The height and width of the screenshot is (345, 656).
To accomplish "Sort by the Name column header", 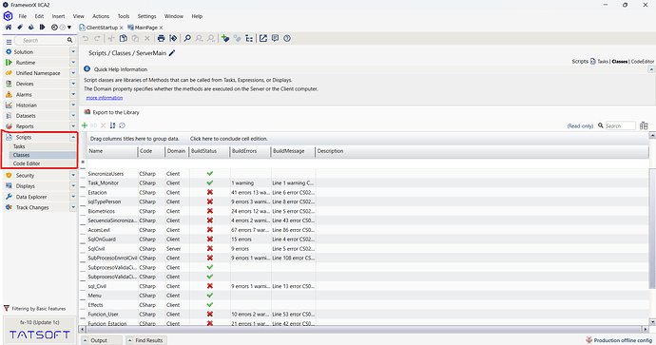I will point(96,151).
